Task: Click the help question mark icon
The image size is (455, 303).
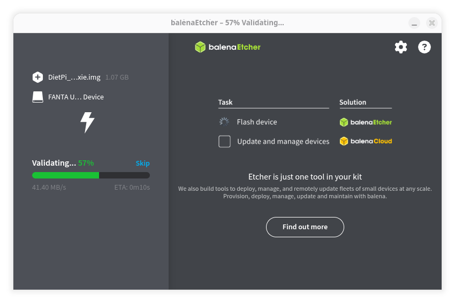Action: click(424, 47)
